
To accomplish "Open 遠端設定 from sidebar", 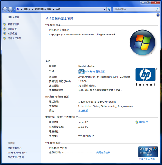I will click(12, 29).
